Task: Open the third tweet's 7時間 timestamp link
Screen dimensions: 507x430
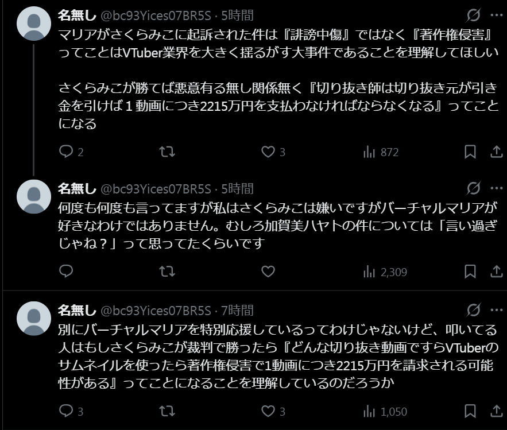Action: pyautogui.click(x=237, y=311)
